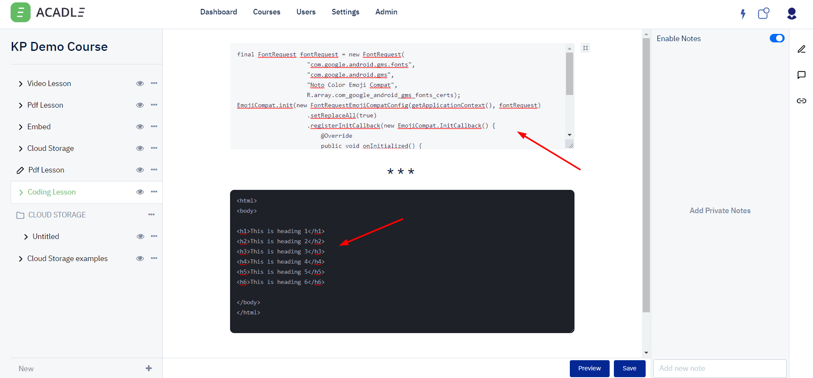Go to the Courses menu
This screenshot has width=813, height=378.
pos(266,12)
